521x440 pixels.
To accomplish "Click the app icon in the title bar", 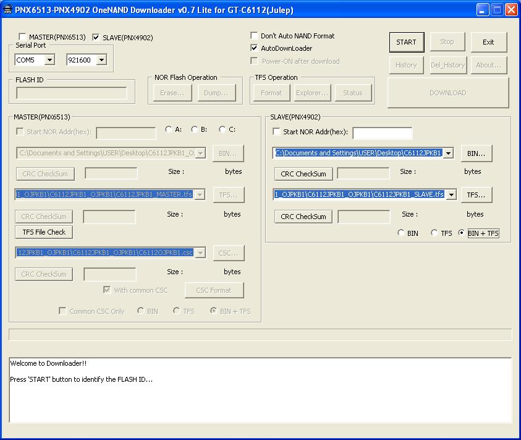I will [x=7, y=9].
